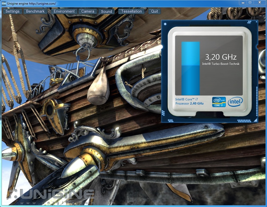
Task: Click the Intel Turbo-Boost-Technik label
Action: (x=221, y=64)
